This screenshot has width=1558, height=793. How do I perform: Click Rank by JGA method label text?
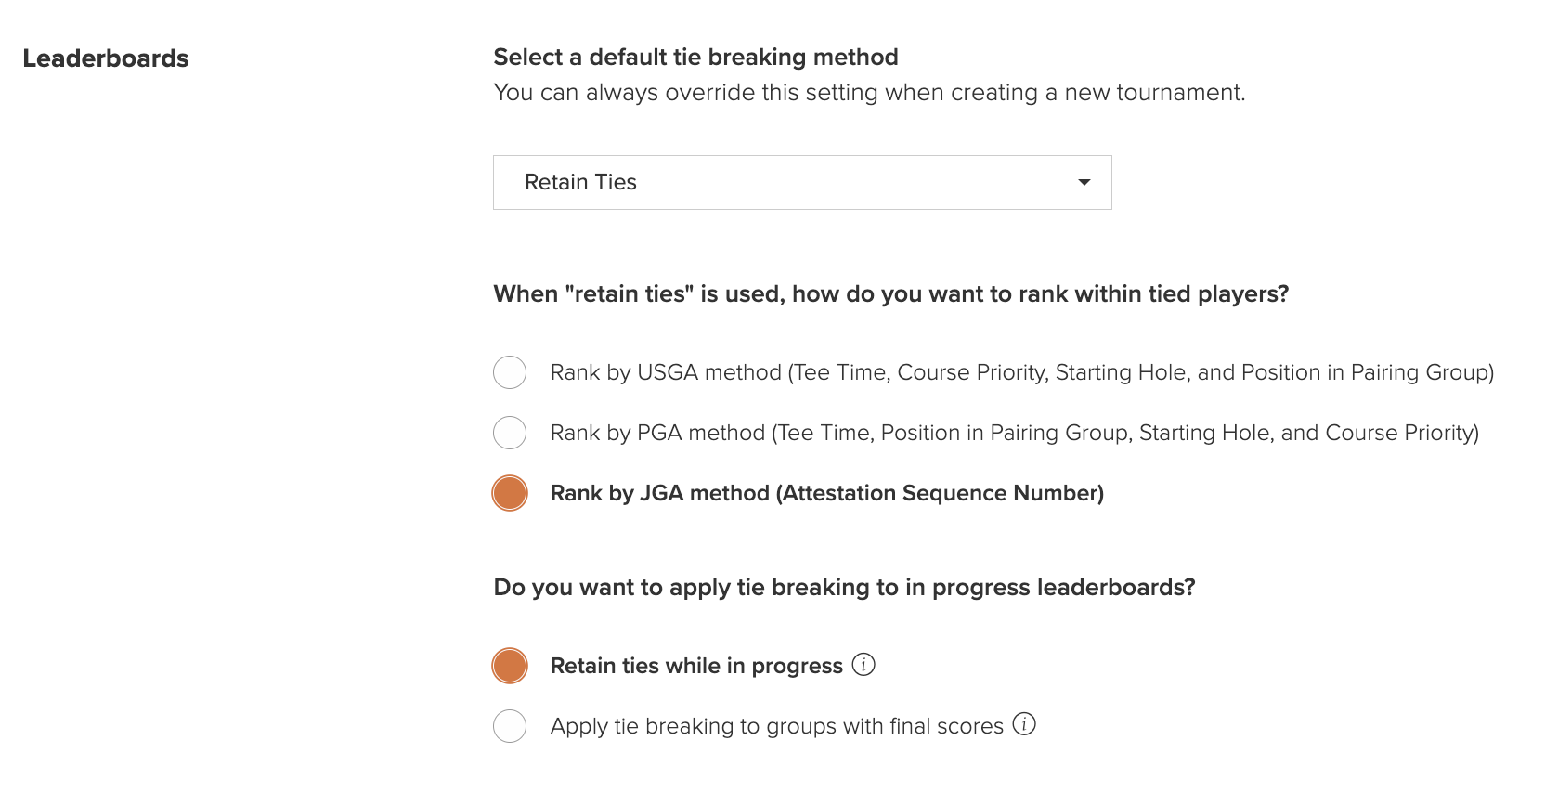click(827, 493)
